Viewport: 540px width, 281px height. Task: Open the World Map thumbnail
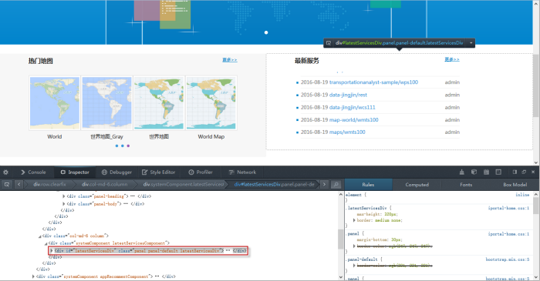pos(211,103)
